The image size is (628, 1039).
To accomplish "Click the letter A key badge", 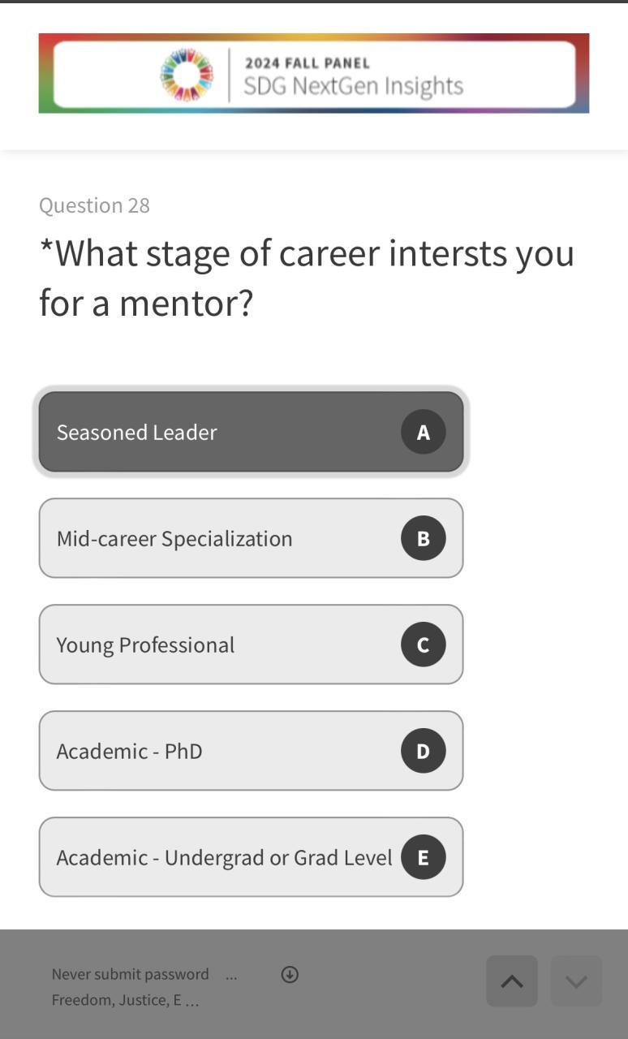I will pyautogui.click(x=423, y=433).
